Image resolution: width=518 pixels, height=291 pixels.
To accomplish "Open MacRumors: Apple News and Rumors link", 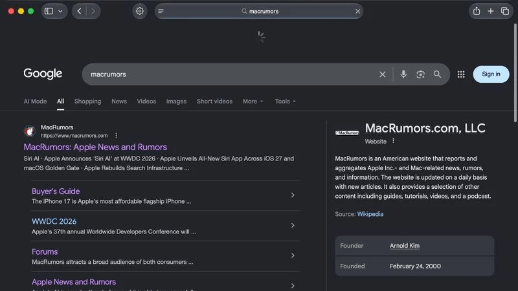I will click(x=95, y=147).
